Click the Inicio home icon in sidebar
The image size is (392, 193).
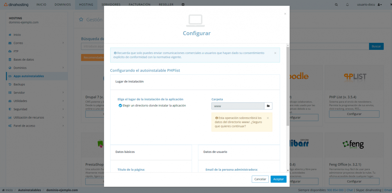pyautogui.click(x=10, y=35)
